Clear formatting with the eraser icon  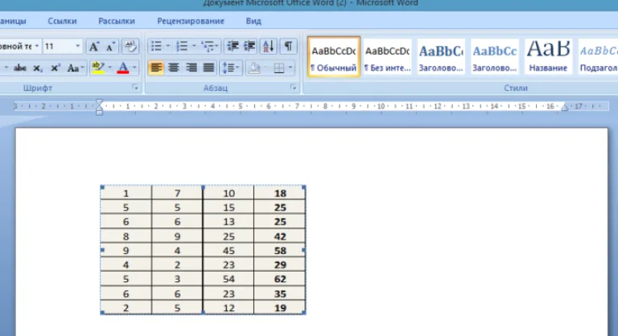coord(130,47)
